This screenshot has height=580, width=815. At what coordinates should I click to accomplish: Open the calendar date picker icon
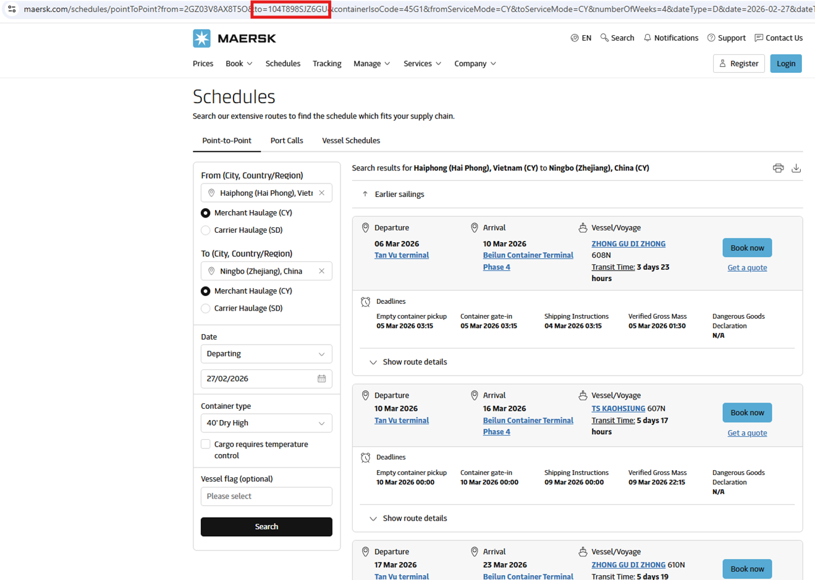pos(321,379)
